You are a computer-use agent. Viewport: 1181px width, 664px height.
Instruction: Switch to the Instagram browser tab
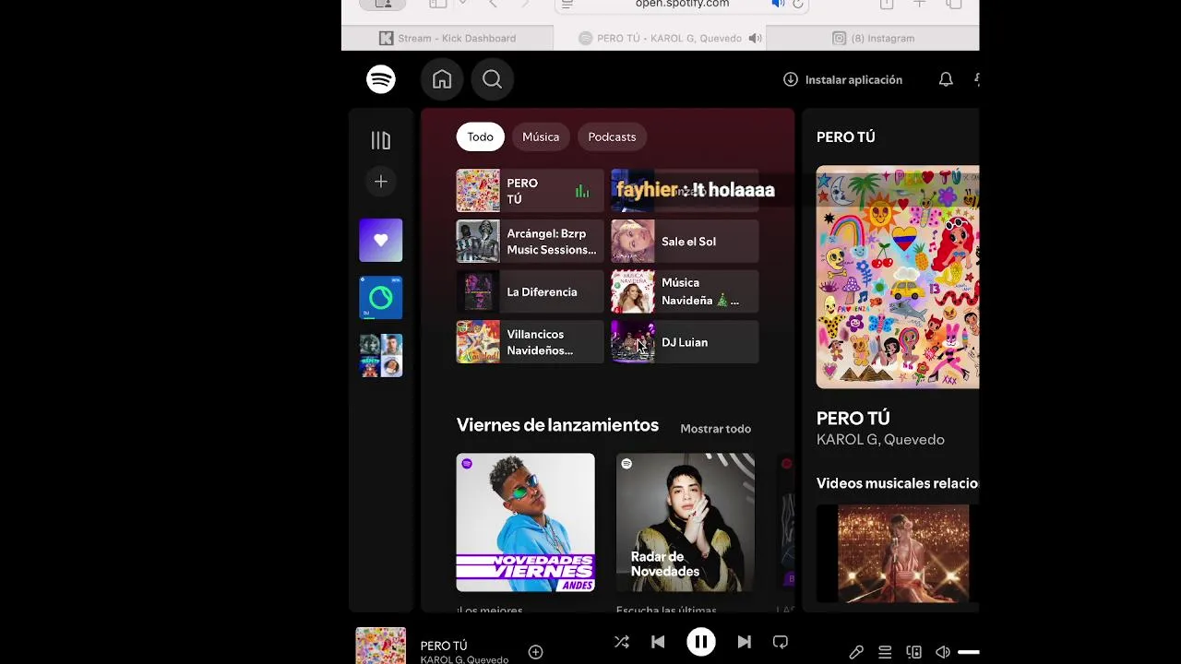pyautogui.click(x=873, y=38)
